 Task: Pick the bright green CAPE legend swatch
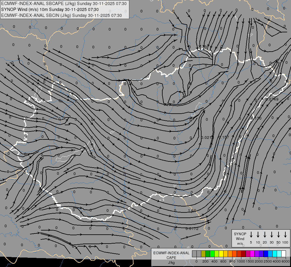tap(212, 254)
